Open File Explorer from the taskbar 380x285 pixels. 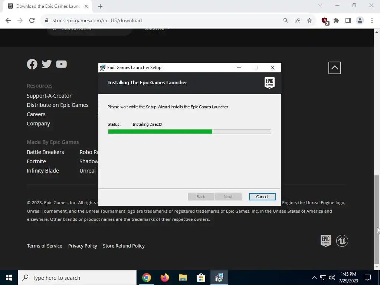[183, 278]
